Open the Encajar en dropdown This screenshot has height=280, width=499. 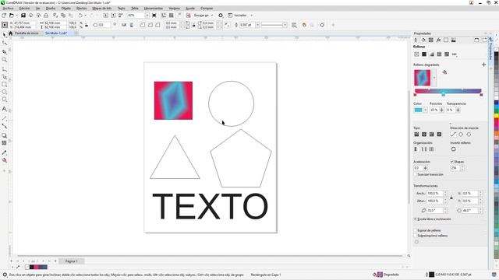[212, 16]
